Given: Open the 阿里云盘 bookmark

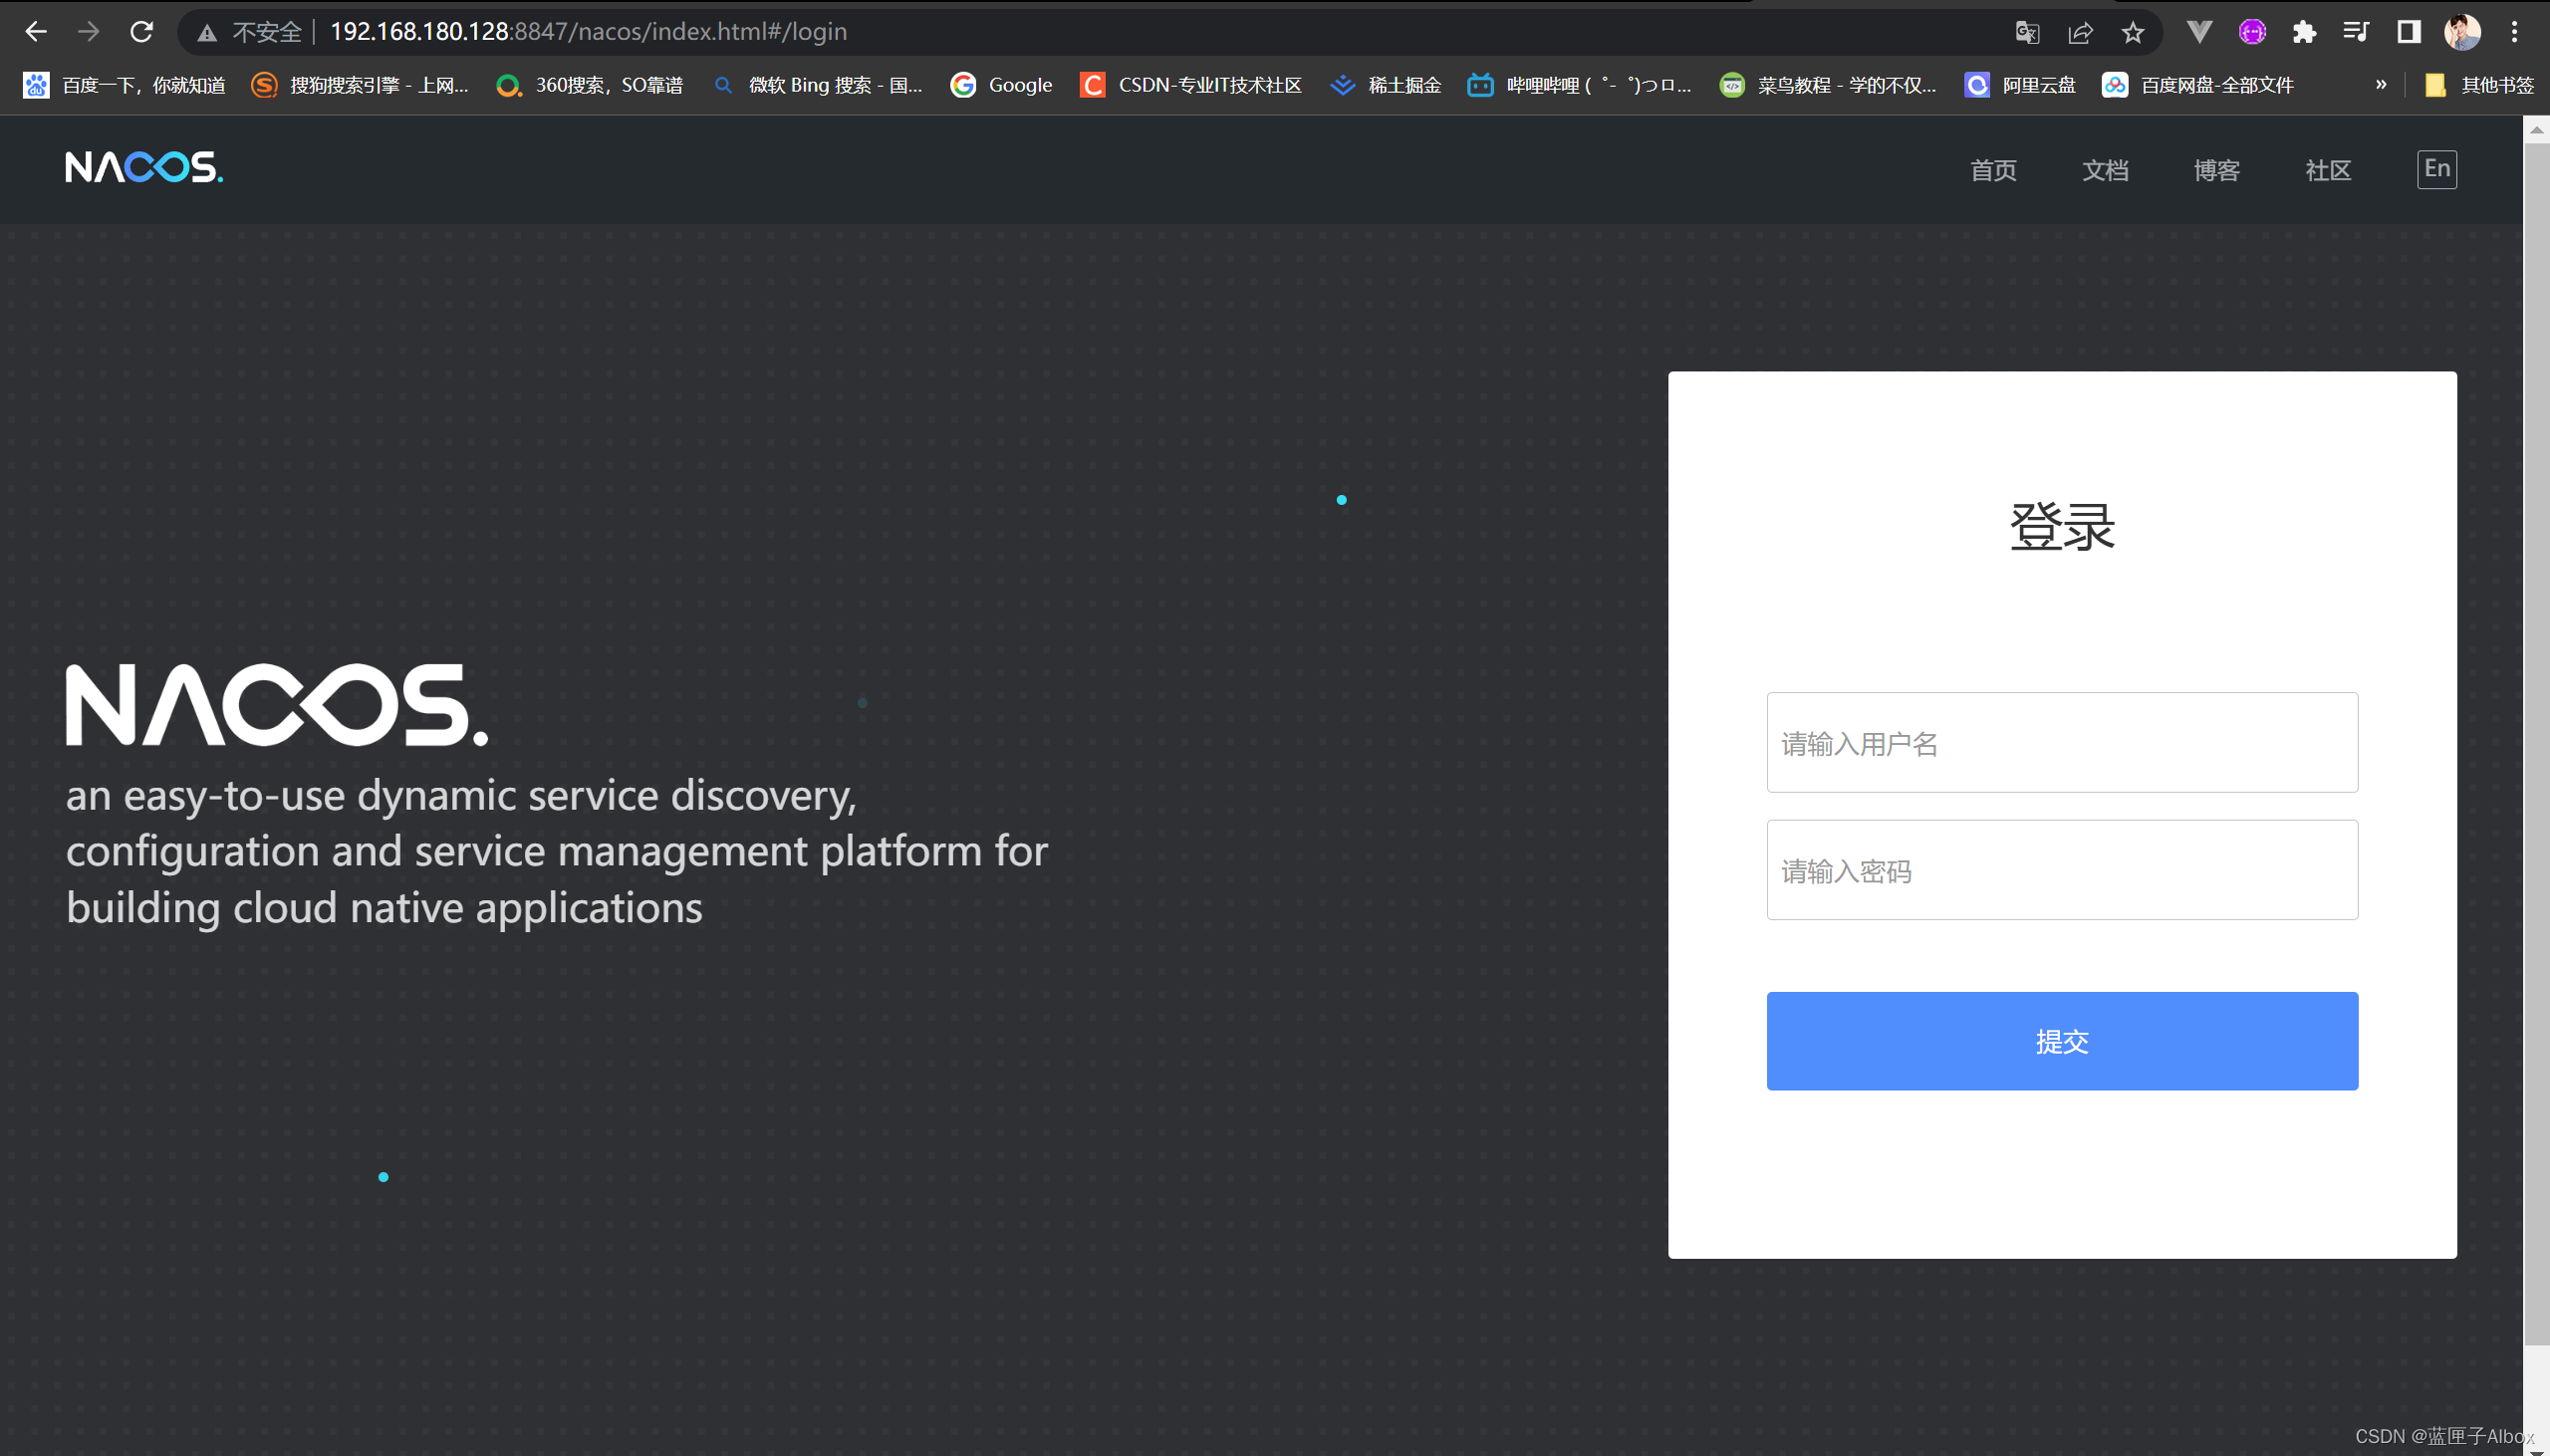Looking at the screenshot, I should pos(2020,85).
